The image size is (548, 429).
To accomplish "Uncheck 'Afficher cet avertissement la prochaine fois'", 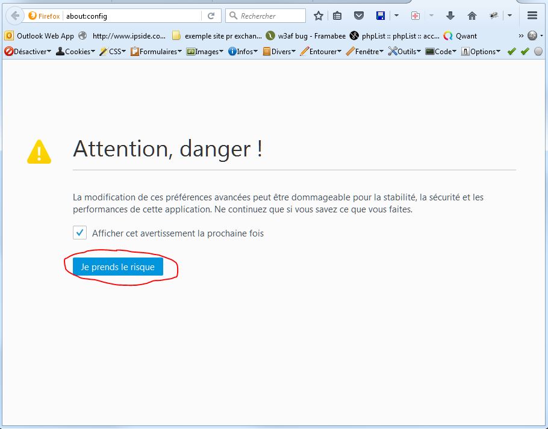I will 79,233.
